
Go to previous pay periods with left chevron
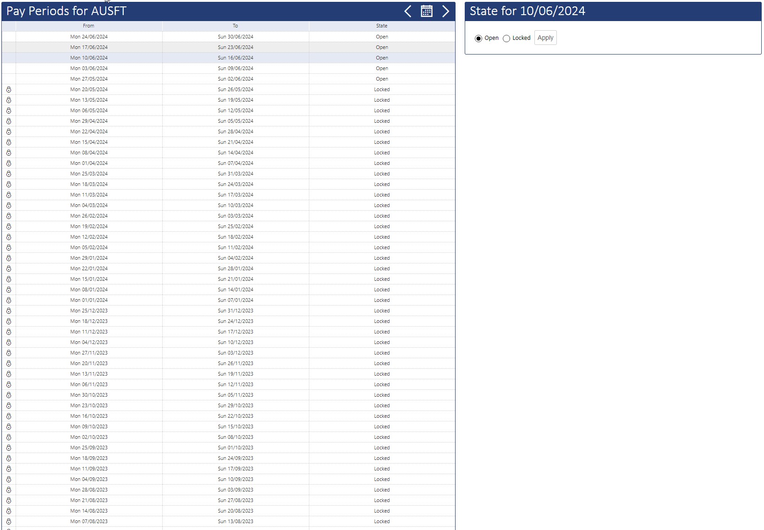(408, 11)
